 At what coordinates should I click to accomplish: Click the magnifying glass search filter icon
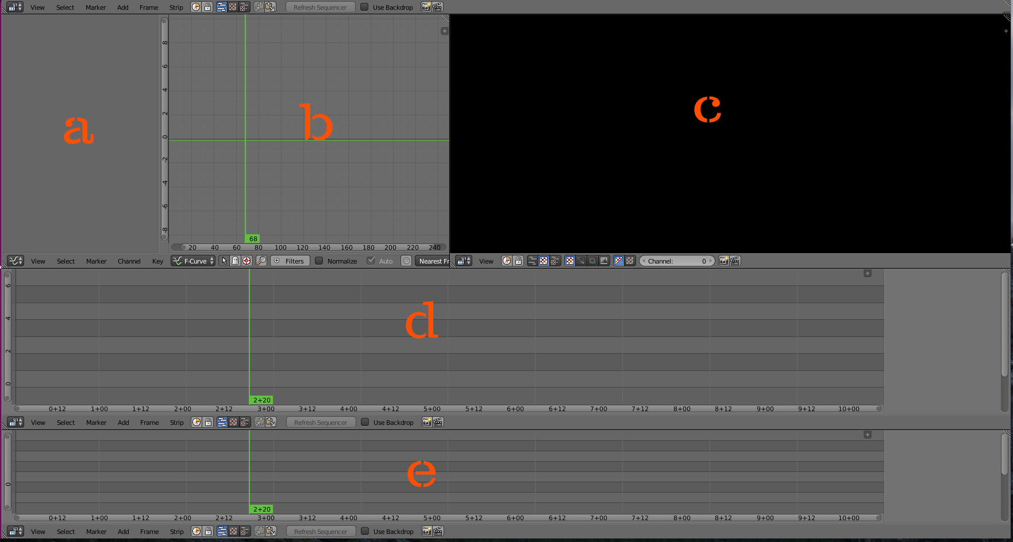(261, 261)
